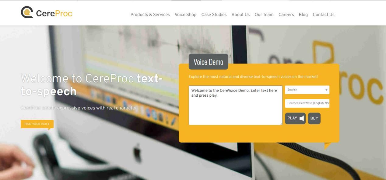Viewport: 386px width, 180px height.
Task: Click the text area resize handle
Action: pyautogui.click(x=281, y=123)
